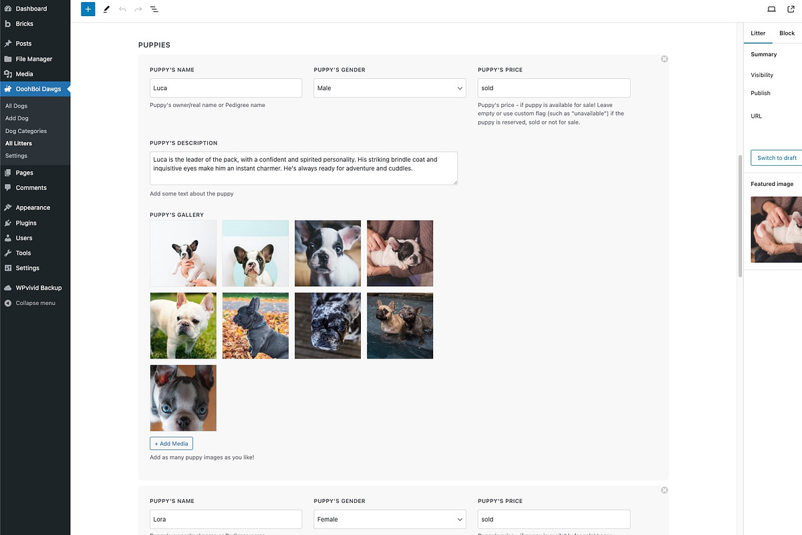Click into Luca's description textarea
The height and width of the screenshot is (535, 802).
click(x=303, y=168)
